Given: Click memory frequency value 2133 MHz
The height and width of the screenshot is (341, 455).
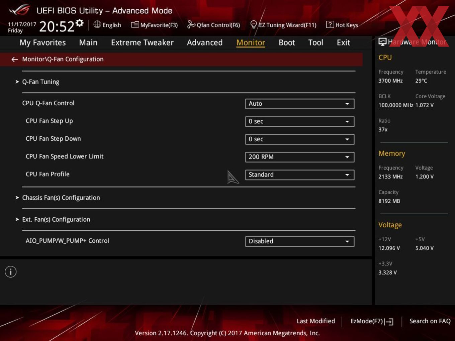Looking at the screenshot, I should (390, 177).
